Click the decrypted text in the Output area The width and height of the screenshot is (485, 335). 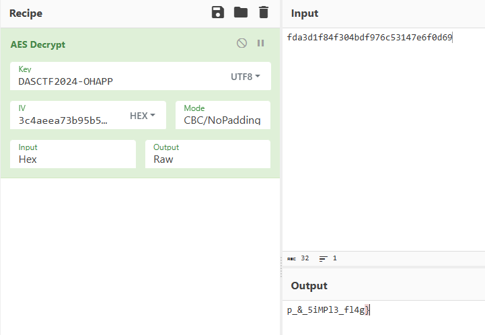(328, 309)
